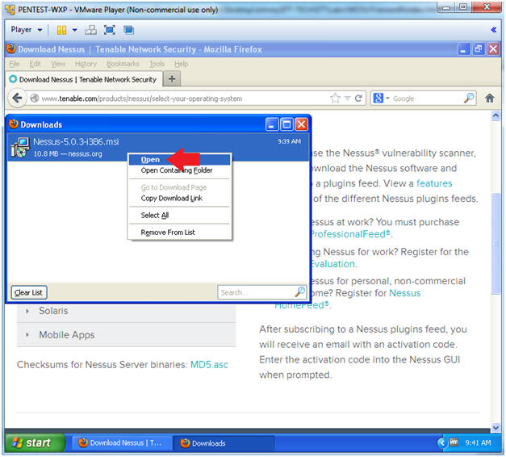Open the Google search engine selector
The height and width of the screenshot is (457, 506).
pos(381,99)
